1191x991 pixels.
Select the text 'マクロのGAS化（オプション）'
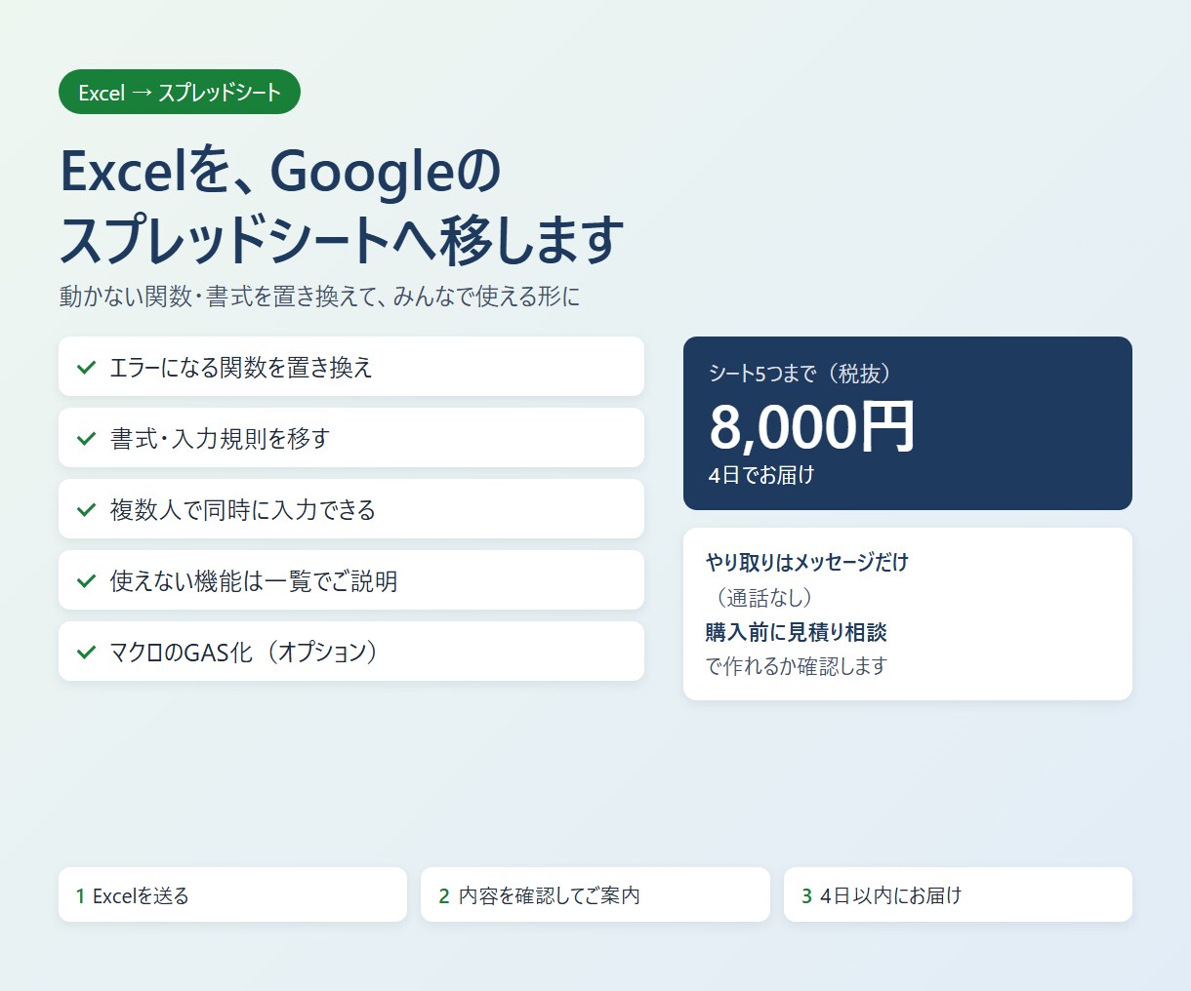point(244,653)
